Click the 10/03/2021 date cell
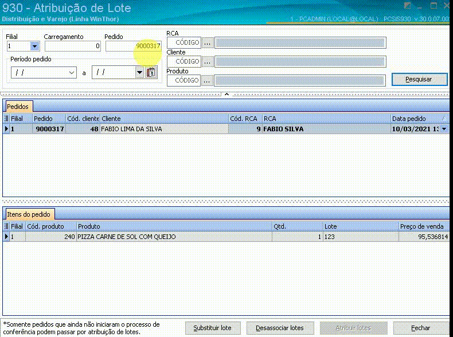 point(416,129)
